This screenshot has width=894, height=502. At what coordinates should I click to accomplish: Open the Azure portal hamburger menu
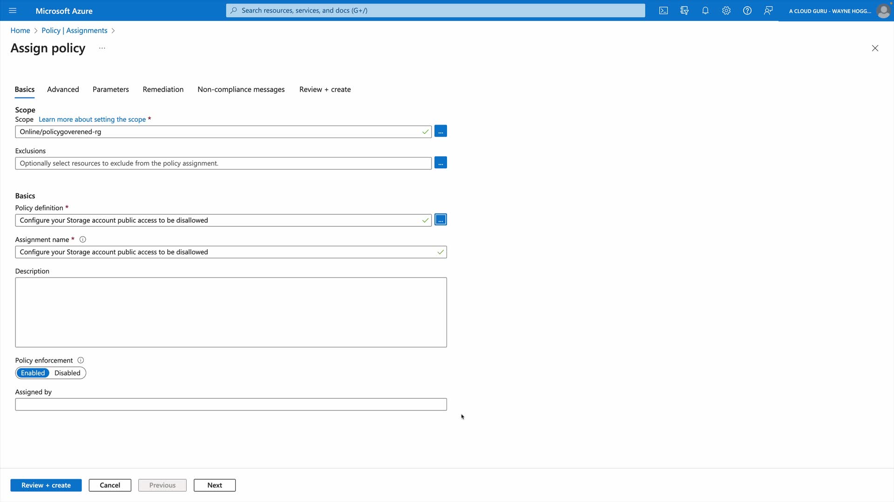[13, 11]
